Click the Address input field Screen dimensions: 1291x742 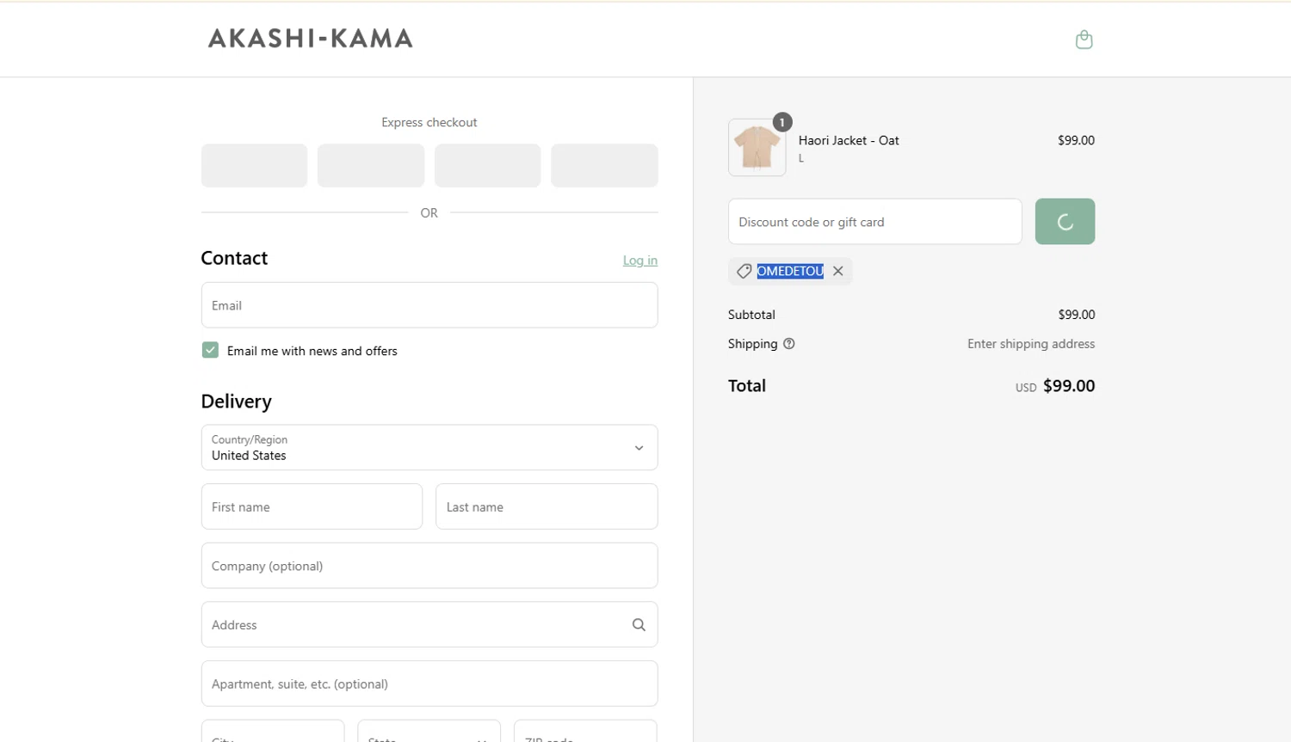pyautogui.click(x=429, y=624)
